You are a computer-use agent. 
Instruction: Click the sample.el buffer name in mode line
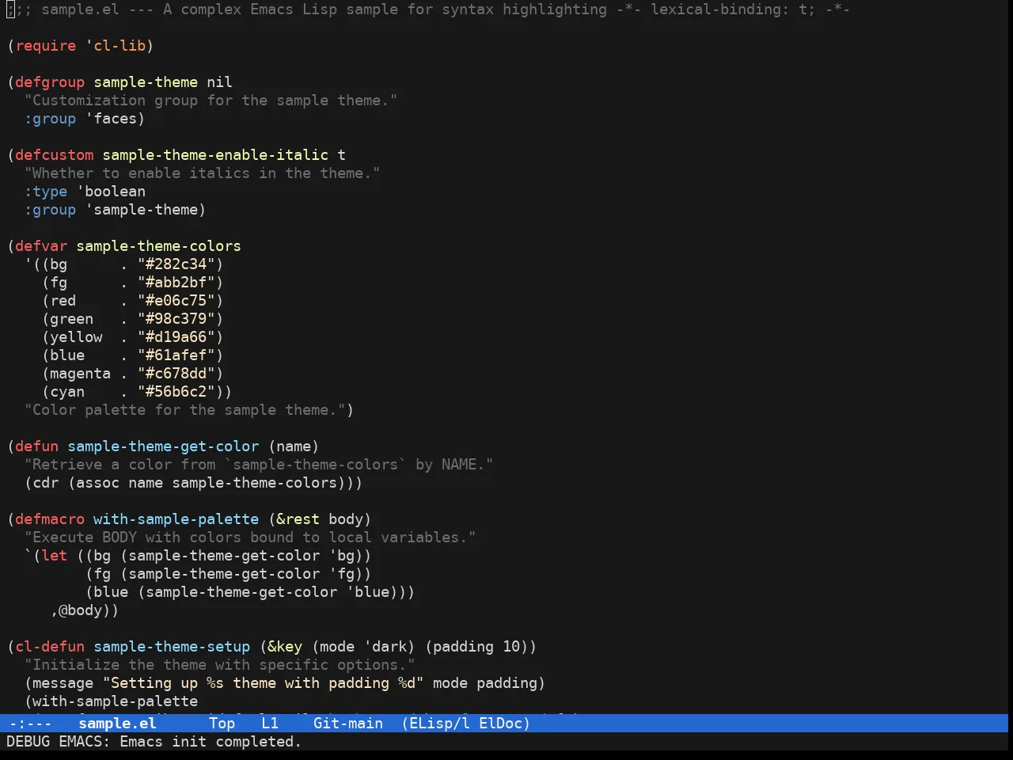click(x=117, y=723)
